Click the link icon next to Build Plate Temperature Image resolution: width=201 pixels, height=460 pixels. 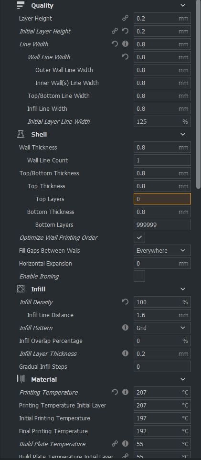pos(115,444)
